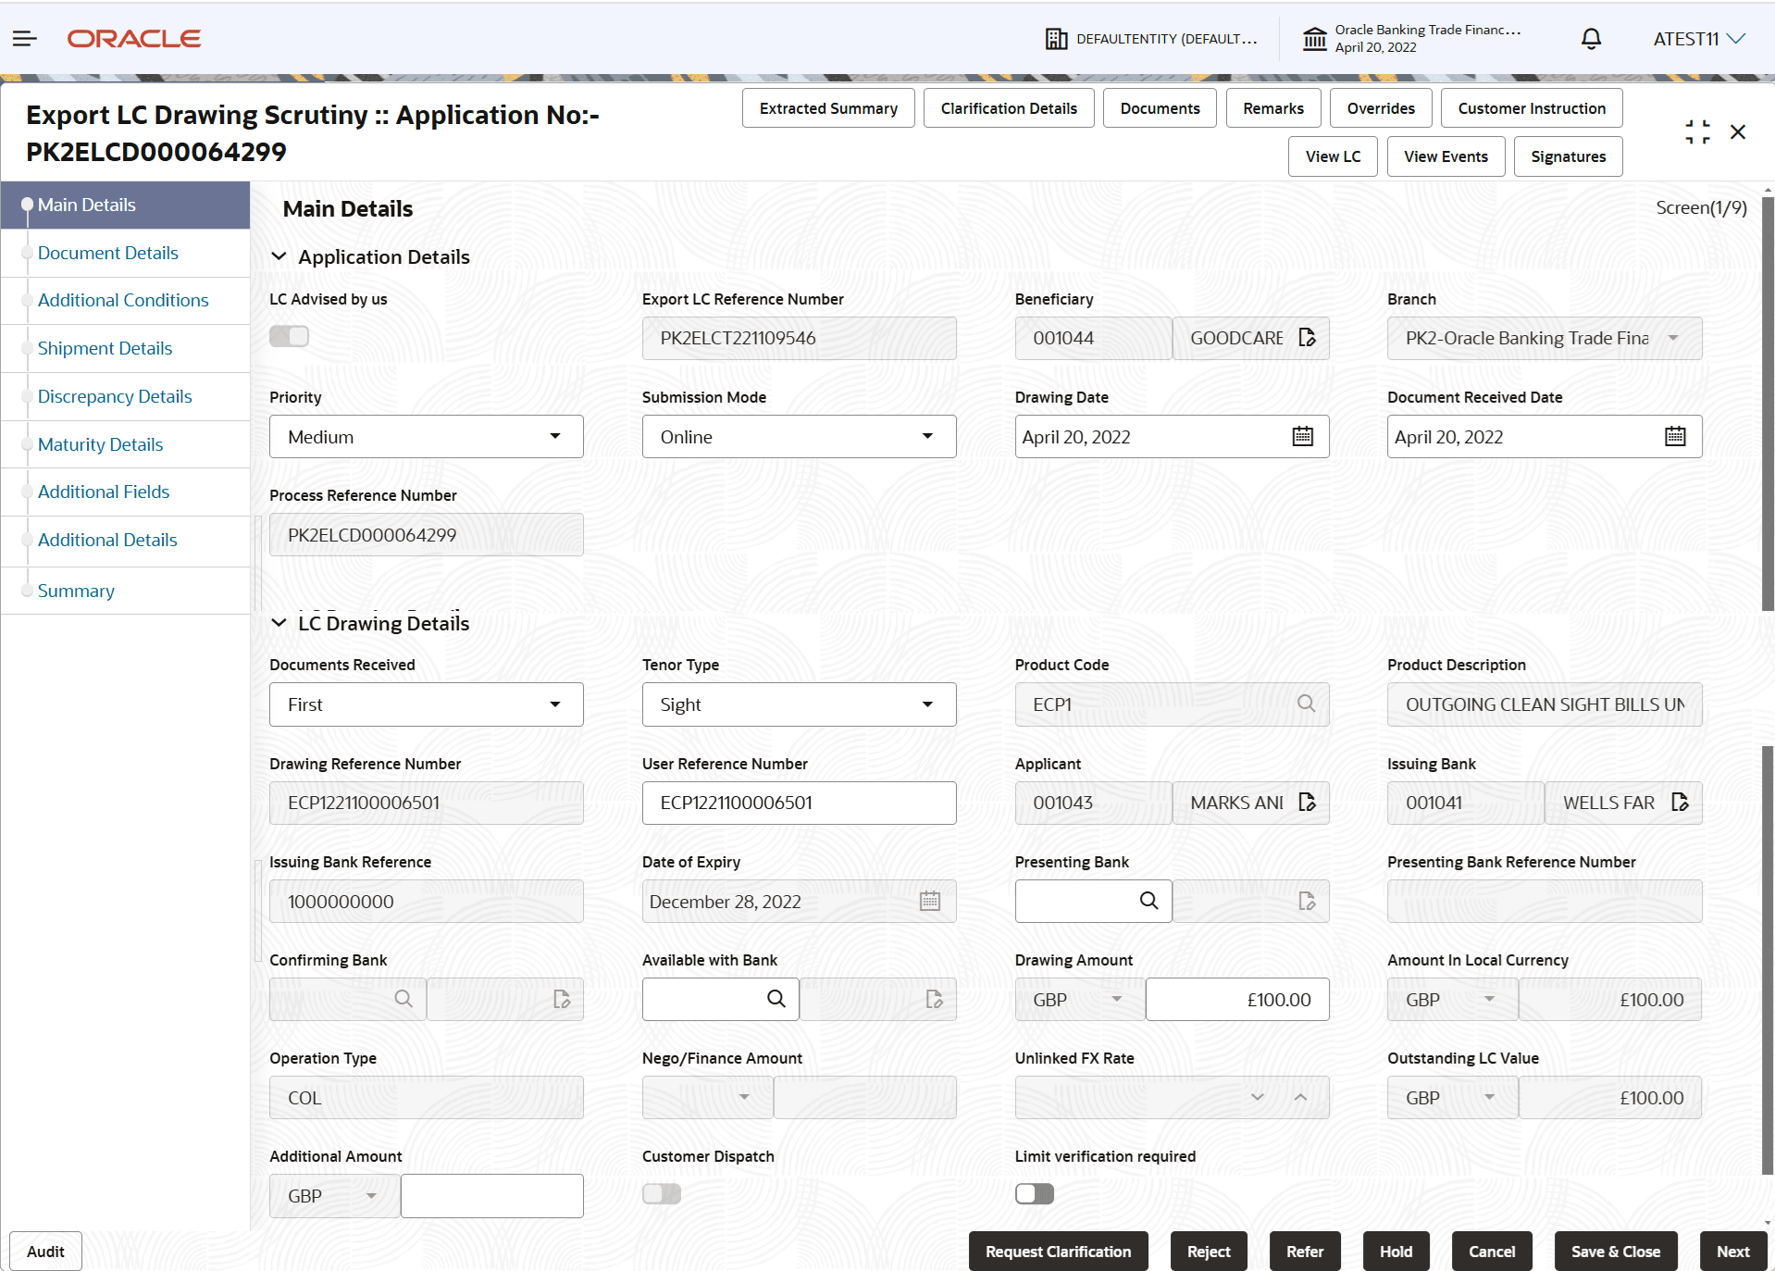Enable Limit verification required
The image size is (1775, 1271).
1034,1194
